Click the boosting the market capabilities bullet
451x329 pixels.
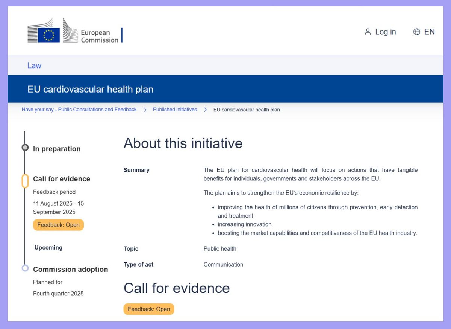[x=318, y=233]
